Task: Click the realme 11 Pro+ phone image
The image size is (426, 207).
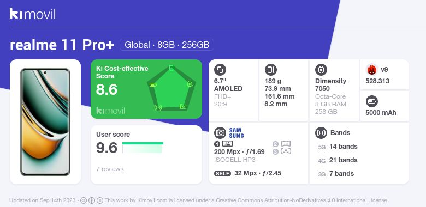Action: click(45, 122)
